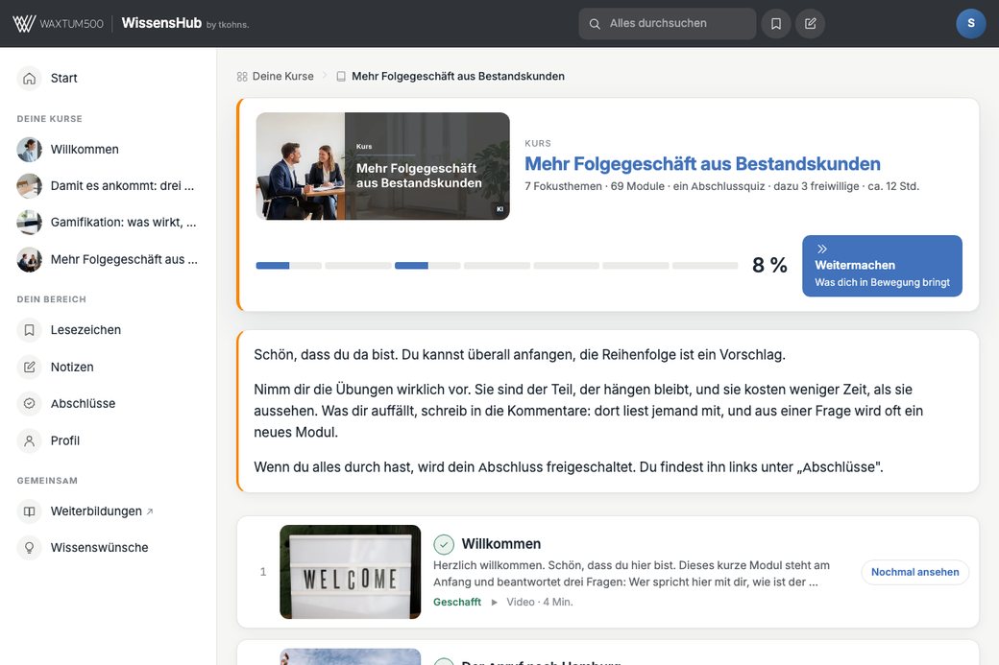
Task: Click the Notizen pencil icon in the sidebar
Action: (30, 368)
